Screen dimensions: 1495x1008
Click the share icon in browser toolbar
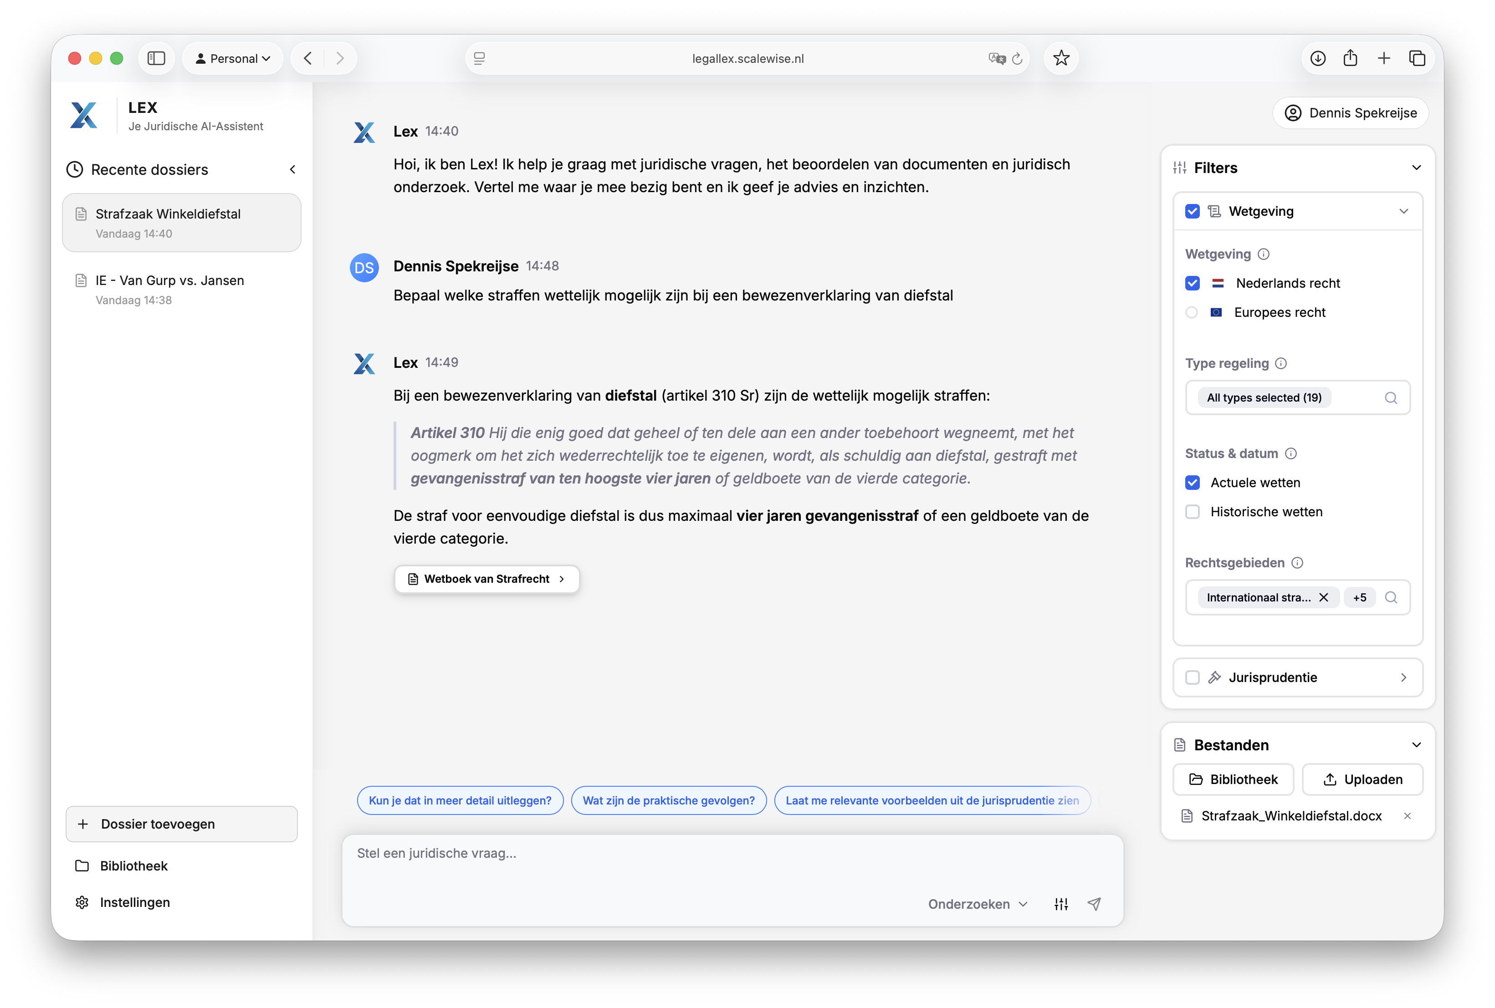[1350, 58]
